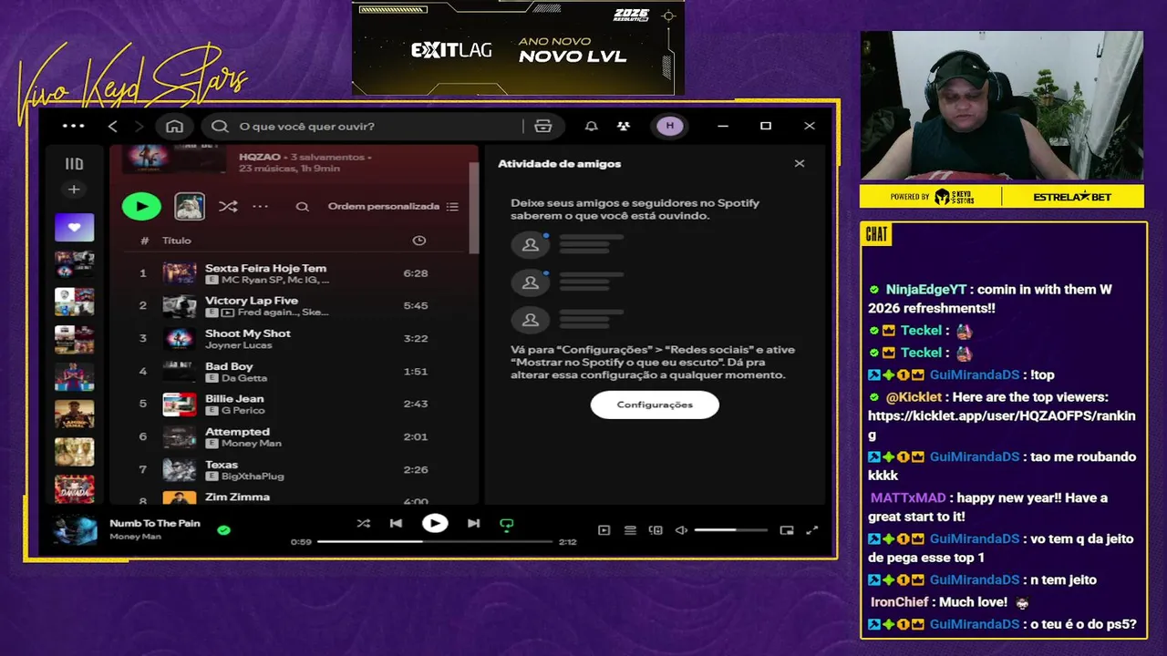1167x656 pixels.
Task: Open notifications bell
Action: pos(592,126)
